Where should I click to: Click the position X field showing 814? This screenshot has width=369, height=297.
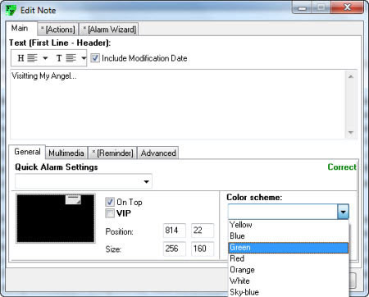175,231
